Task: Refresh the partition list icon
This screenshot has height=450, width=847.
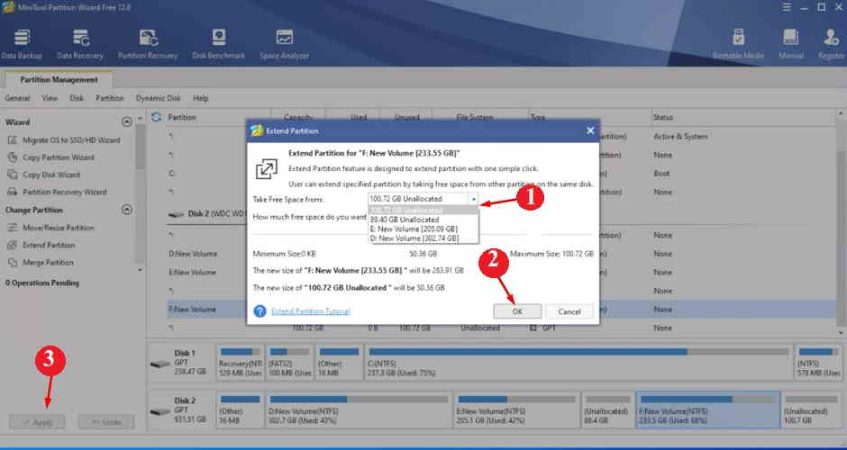Action: tap(157, 117)
